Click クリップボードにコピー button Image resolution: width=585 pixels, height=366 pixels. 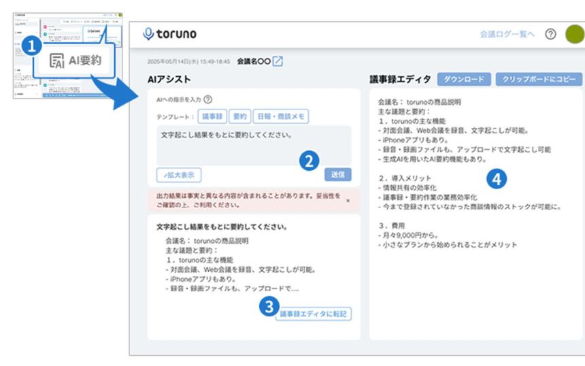[538, 79]
